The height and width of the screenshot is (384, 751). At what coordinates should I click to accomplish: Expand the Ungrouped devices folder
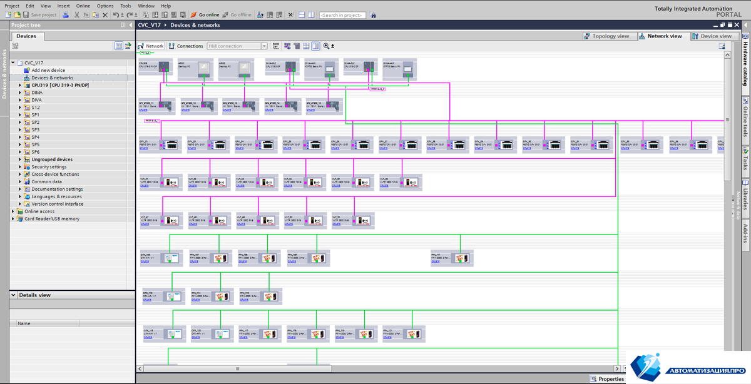point(20,159)
